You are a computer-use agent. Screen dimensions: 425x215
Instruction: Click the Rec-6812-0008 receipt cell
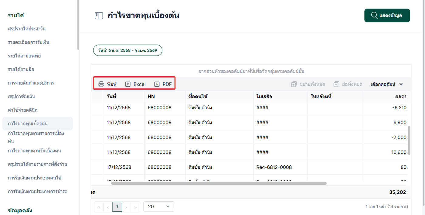tap(274, 167)
